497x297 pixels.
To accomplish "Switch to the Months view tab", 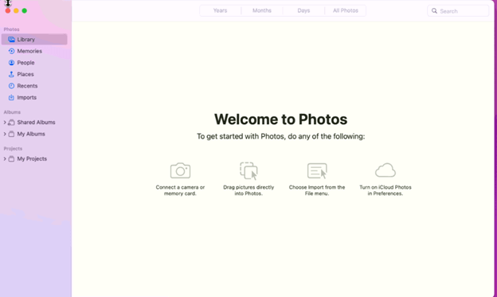I will pyautogui.click(x=262, y=10).
